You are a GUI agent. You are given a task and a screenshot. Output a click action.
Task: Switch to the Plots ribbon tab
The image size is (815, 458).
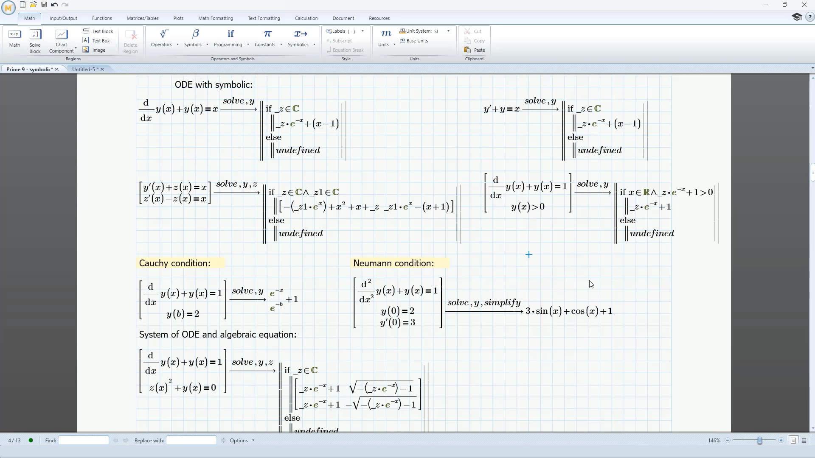point(178,18)
